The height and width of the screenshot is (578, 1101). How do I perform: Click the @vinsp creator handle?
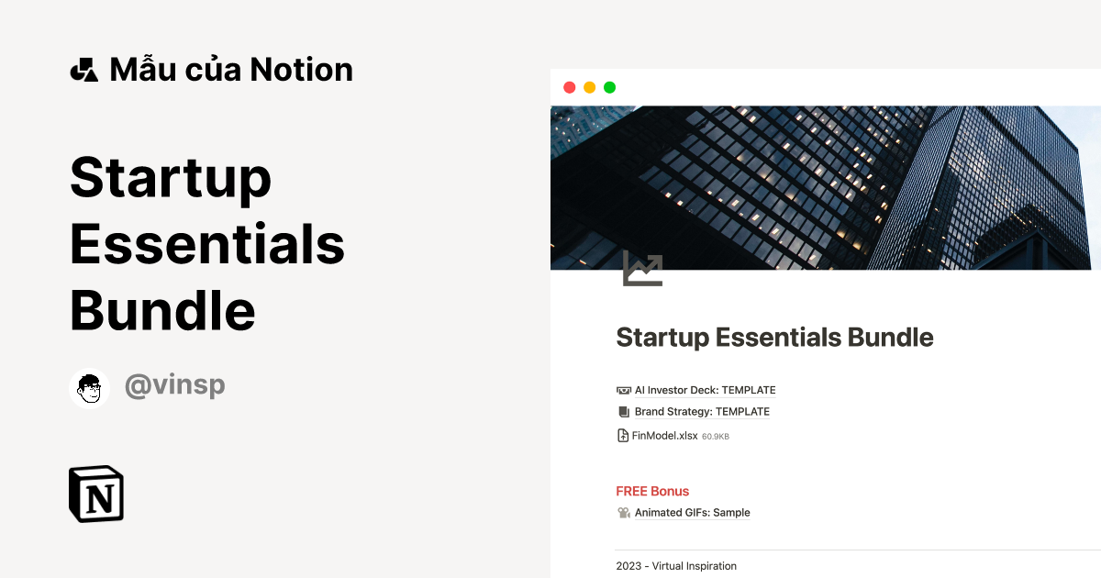(x=174, y=384)
